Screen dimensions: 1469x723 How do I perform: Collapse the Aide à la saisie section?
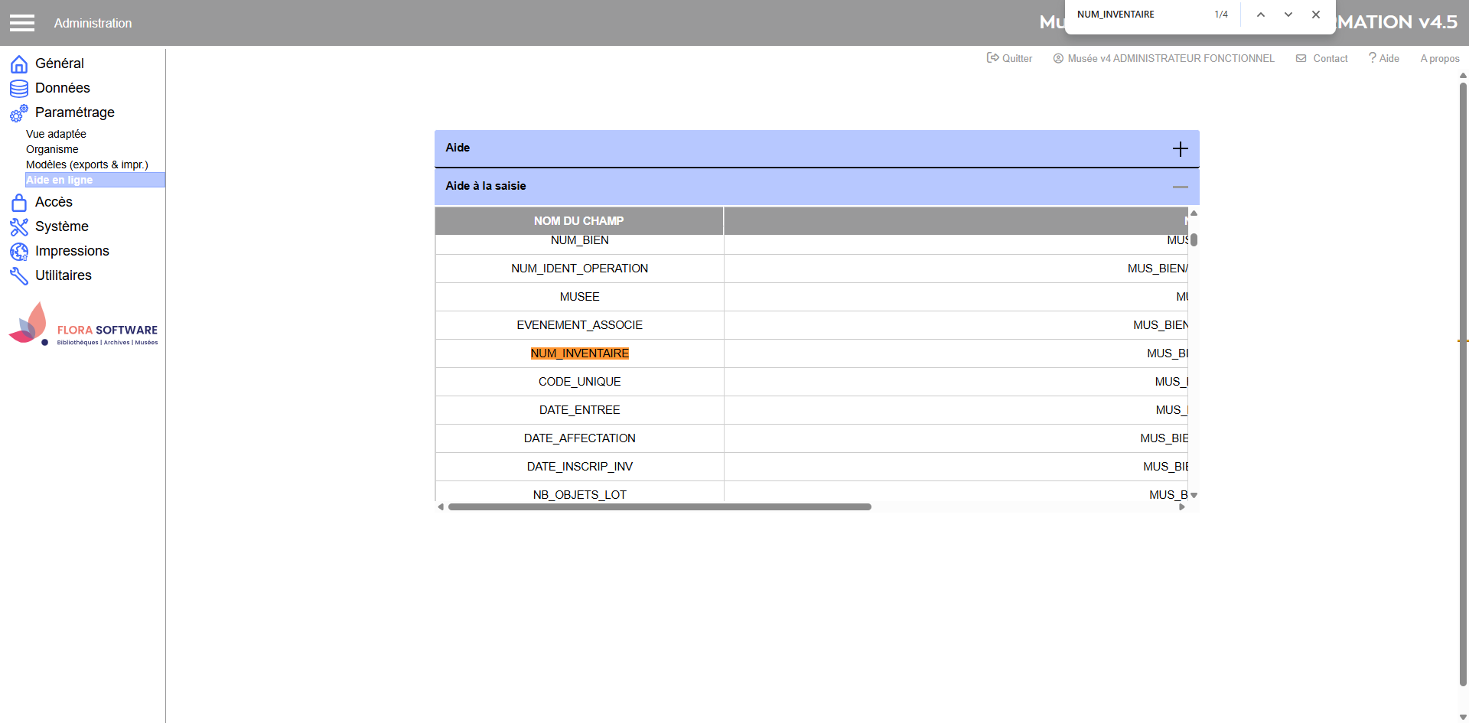tap(1181, 187)
